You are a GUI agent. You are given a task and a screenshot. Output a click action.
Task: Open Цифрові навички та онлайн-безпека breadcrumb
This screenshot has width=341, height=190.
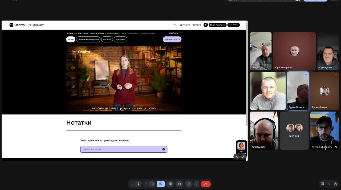pos(105,33)
